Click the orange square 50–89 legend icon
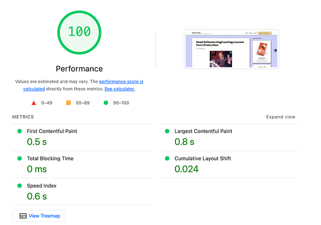 click(68, 103)
